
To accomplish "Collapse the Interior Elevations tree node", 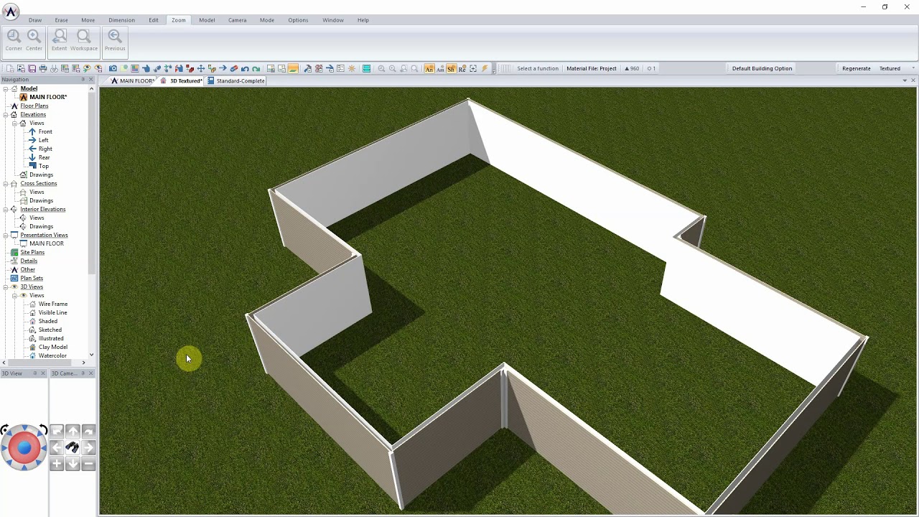I will pyautogui.click(x=5, y=209).
